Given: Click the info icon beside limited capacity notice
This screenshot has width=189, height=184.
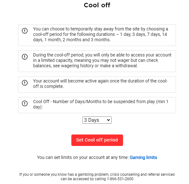Looking at the screenshot, I should coord(25,57).
